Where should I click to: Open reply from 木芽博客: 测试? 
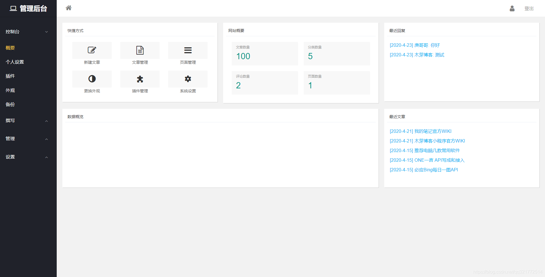(417, 55)
